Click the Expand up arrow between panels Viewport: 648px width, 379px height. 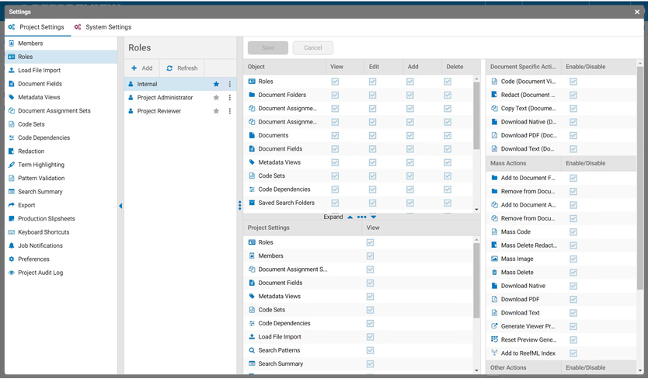pos(350,217)
